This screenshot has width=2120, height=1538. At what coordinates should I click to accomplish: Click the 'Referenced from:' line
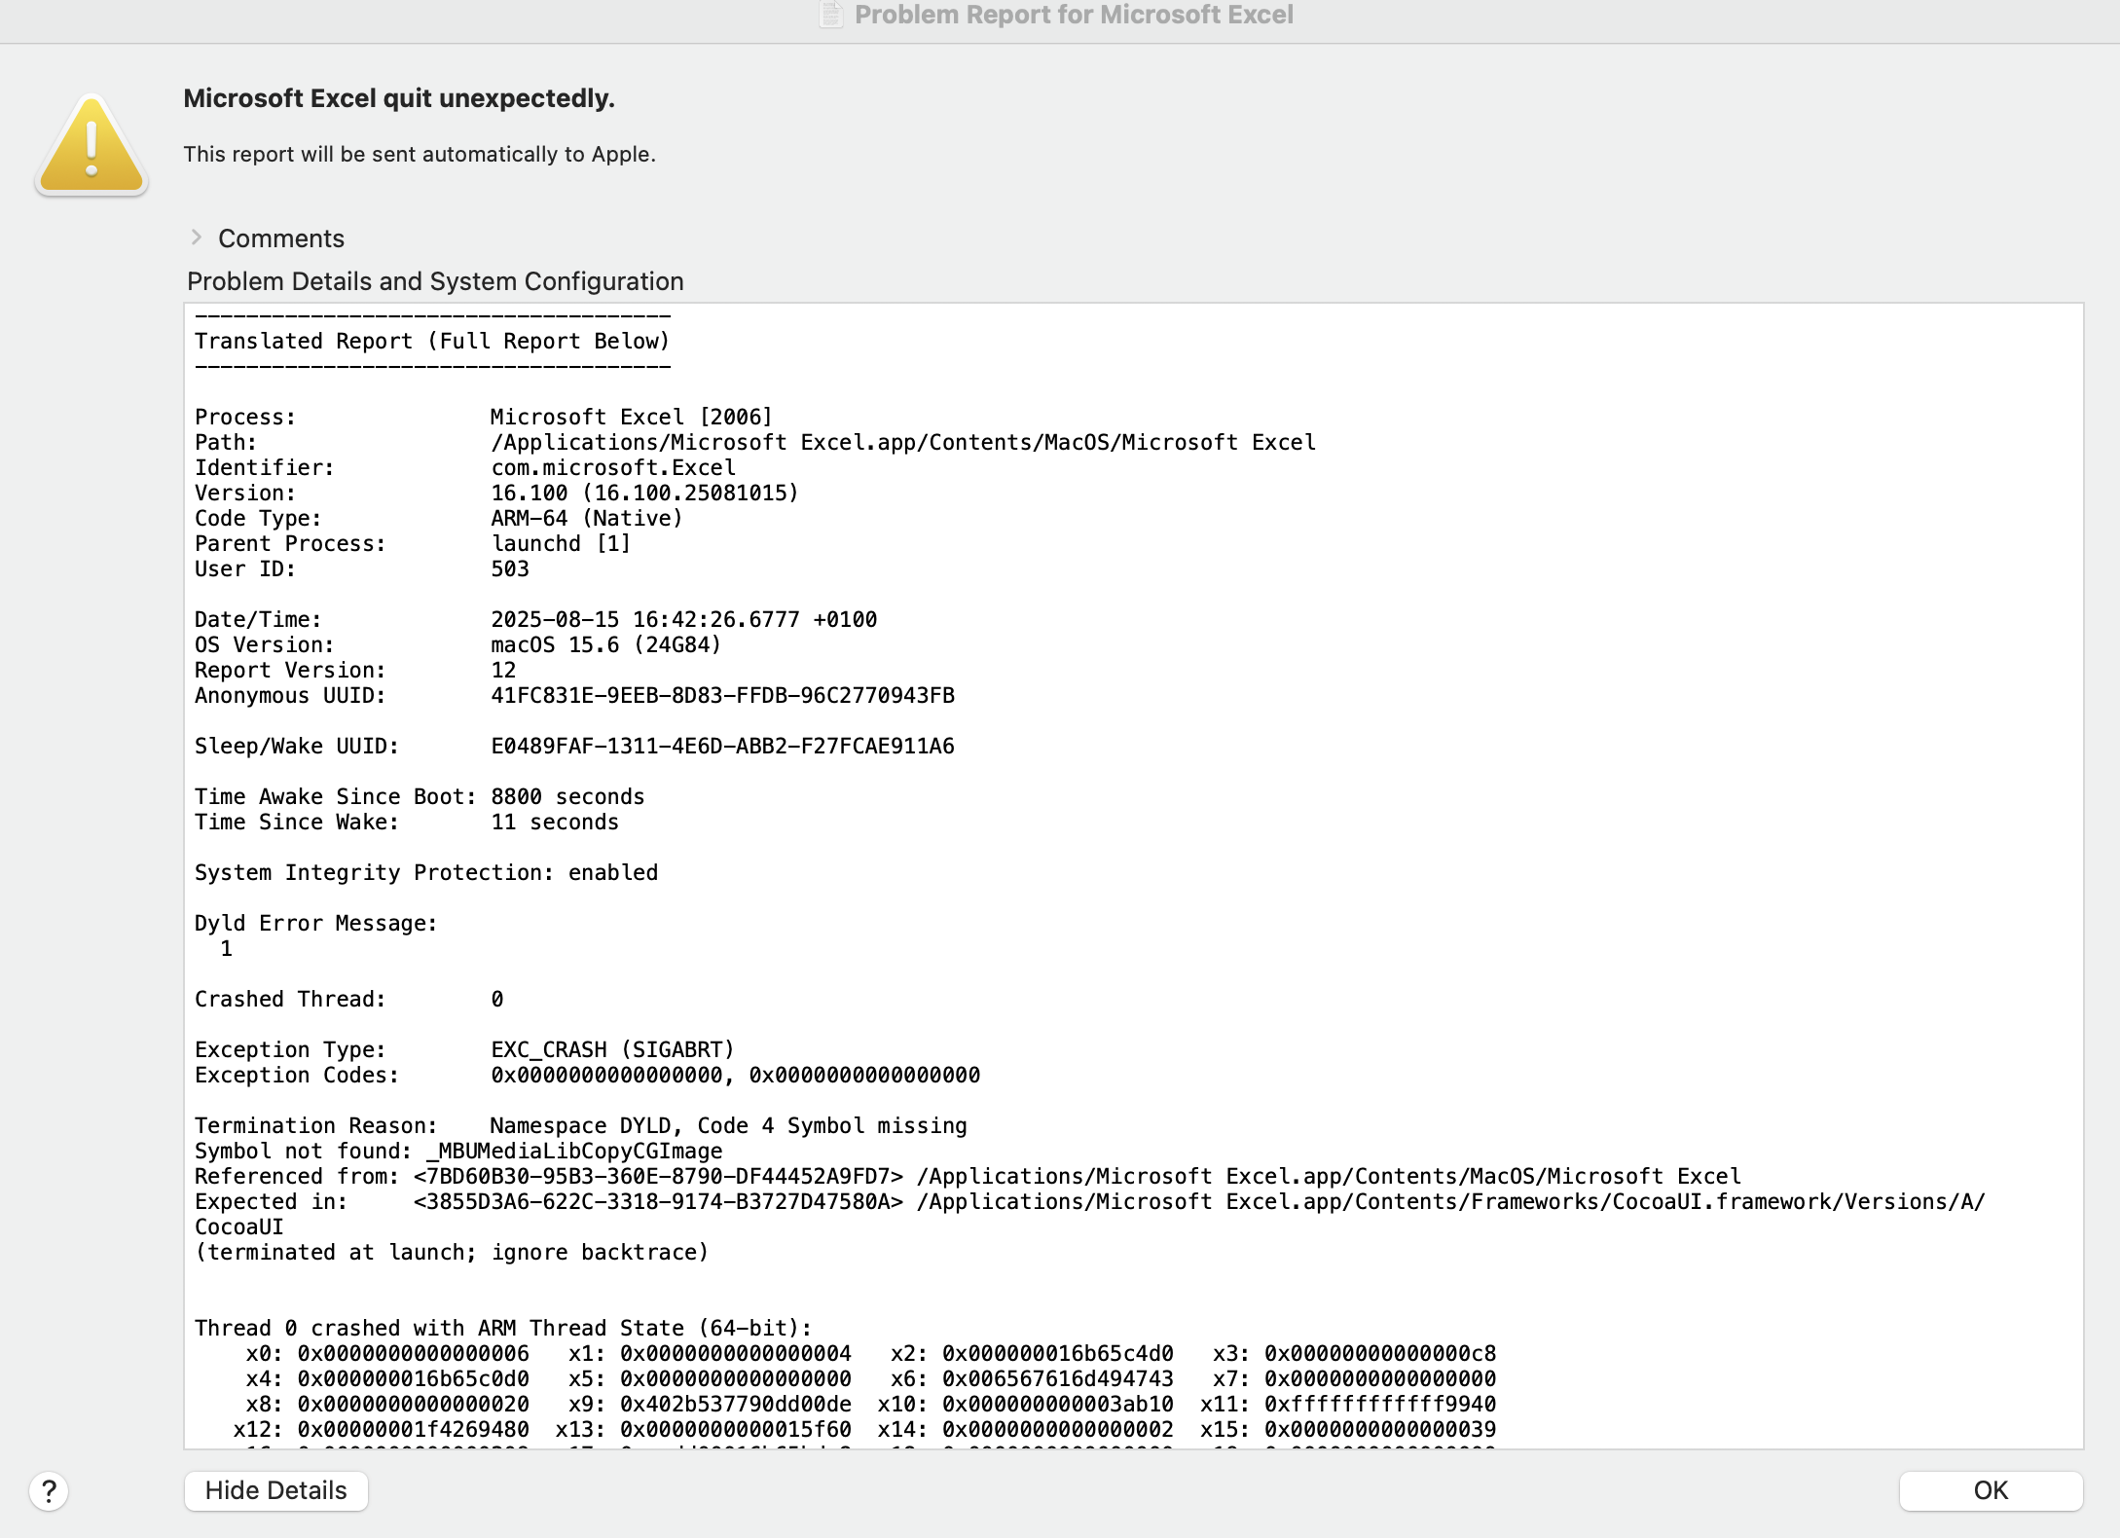tap(968, 1176)
